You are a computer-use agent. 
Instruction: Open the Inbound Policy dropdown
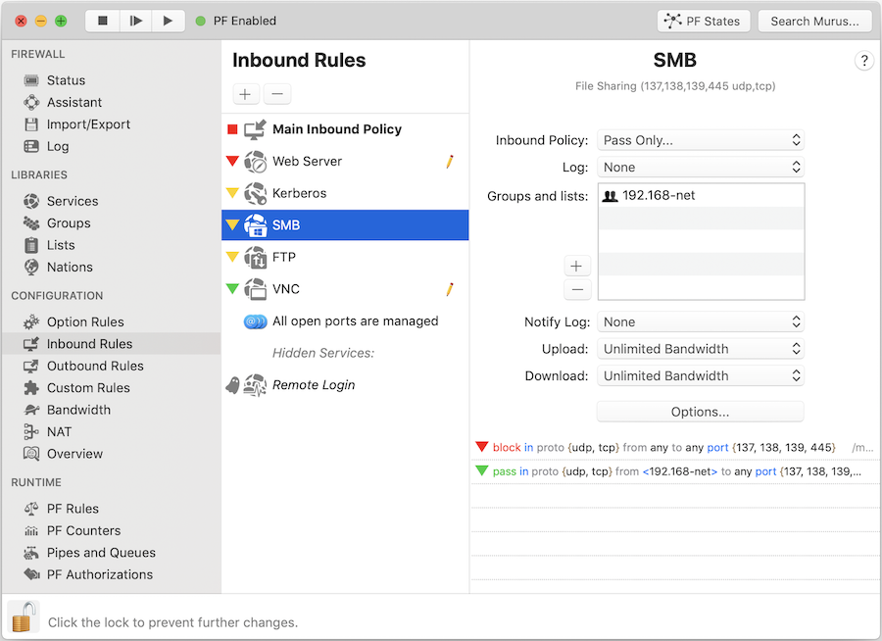point(701,140)
